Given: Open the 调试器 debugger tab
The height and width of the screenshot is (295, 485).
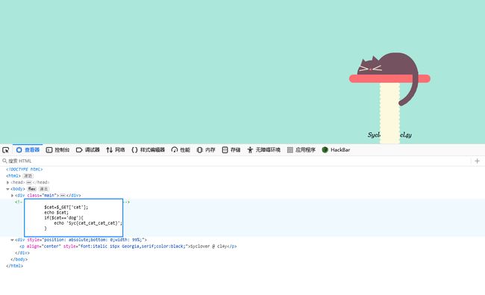Looking at the screenshot, I should 88,150.
